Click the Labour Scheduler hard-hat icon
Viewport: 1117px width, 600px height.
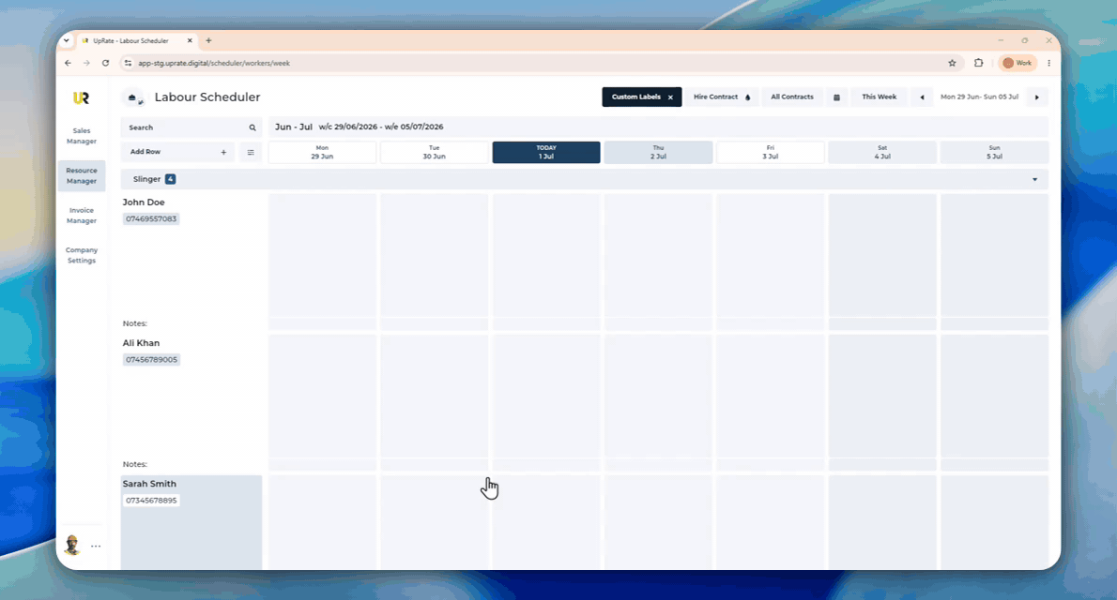coord(133,97)
